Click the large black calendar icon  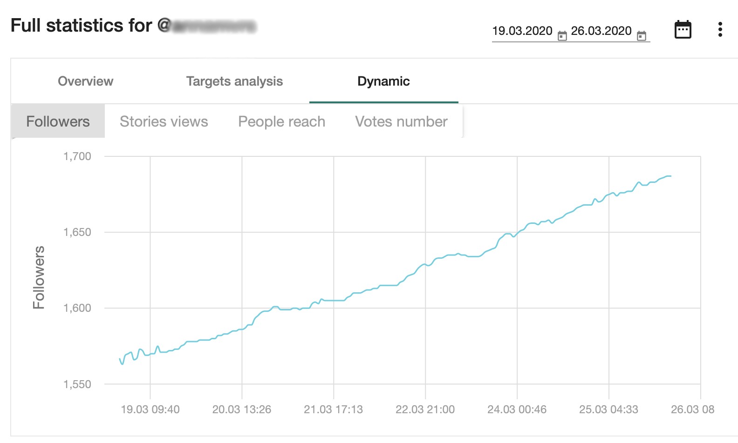pos(683,30)
